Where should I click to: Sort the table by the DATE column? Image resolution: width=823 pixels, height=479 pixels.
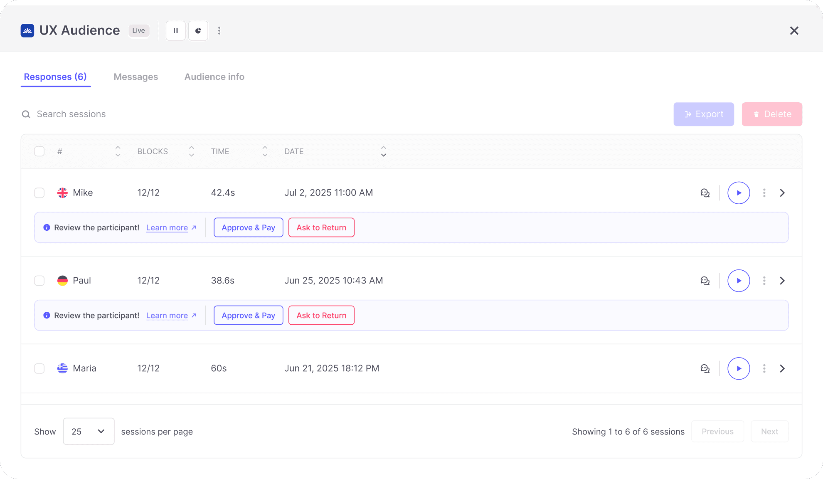click(x=383, y=151)
